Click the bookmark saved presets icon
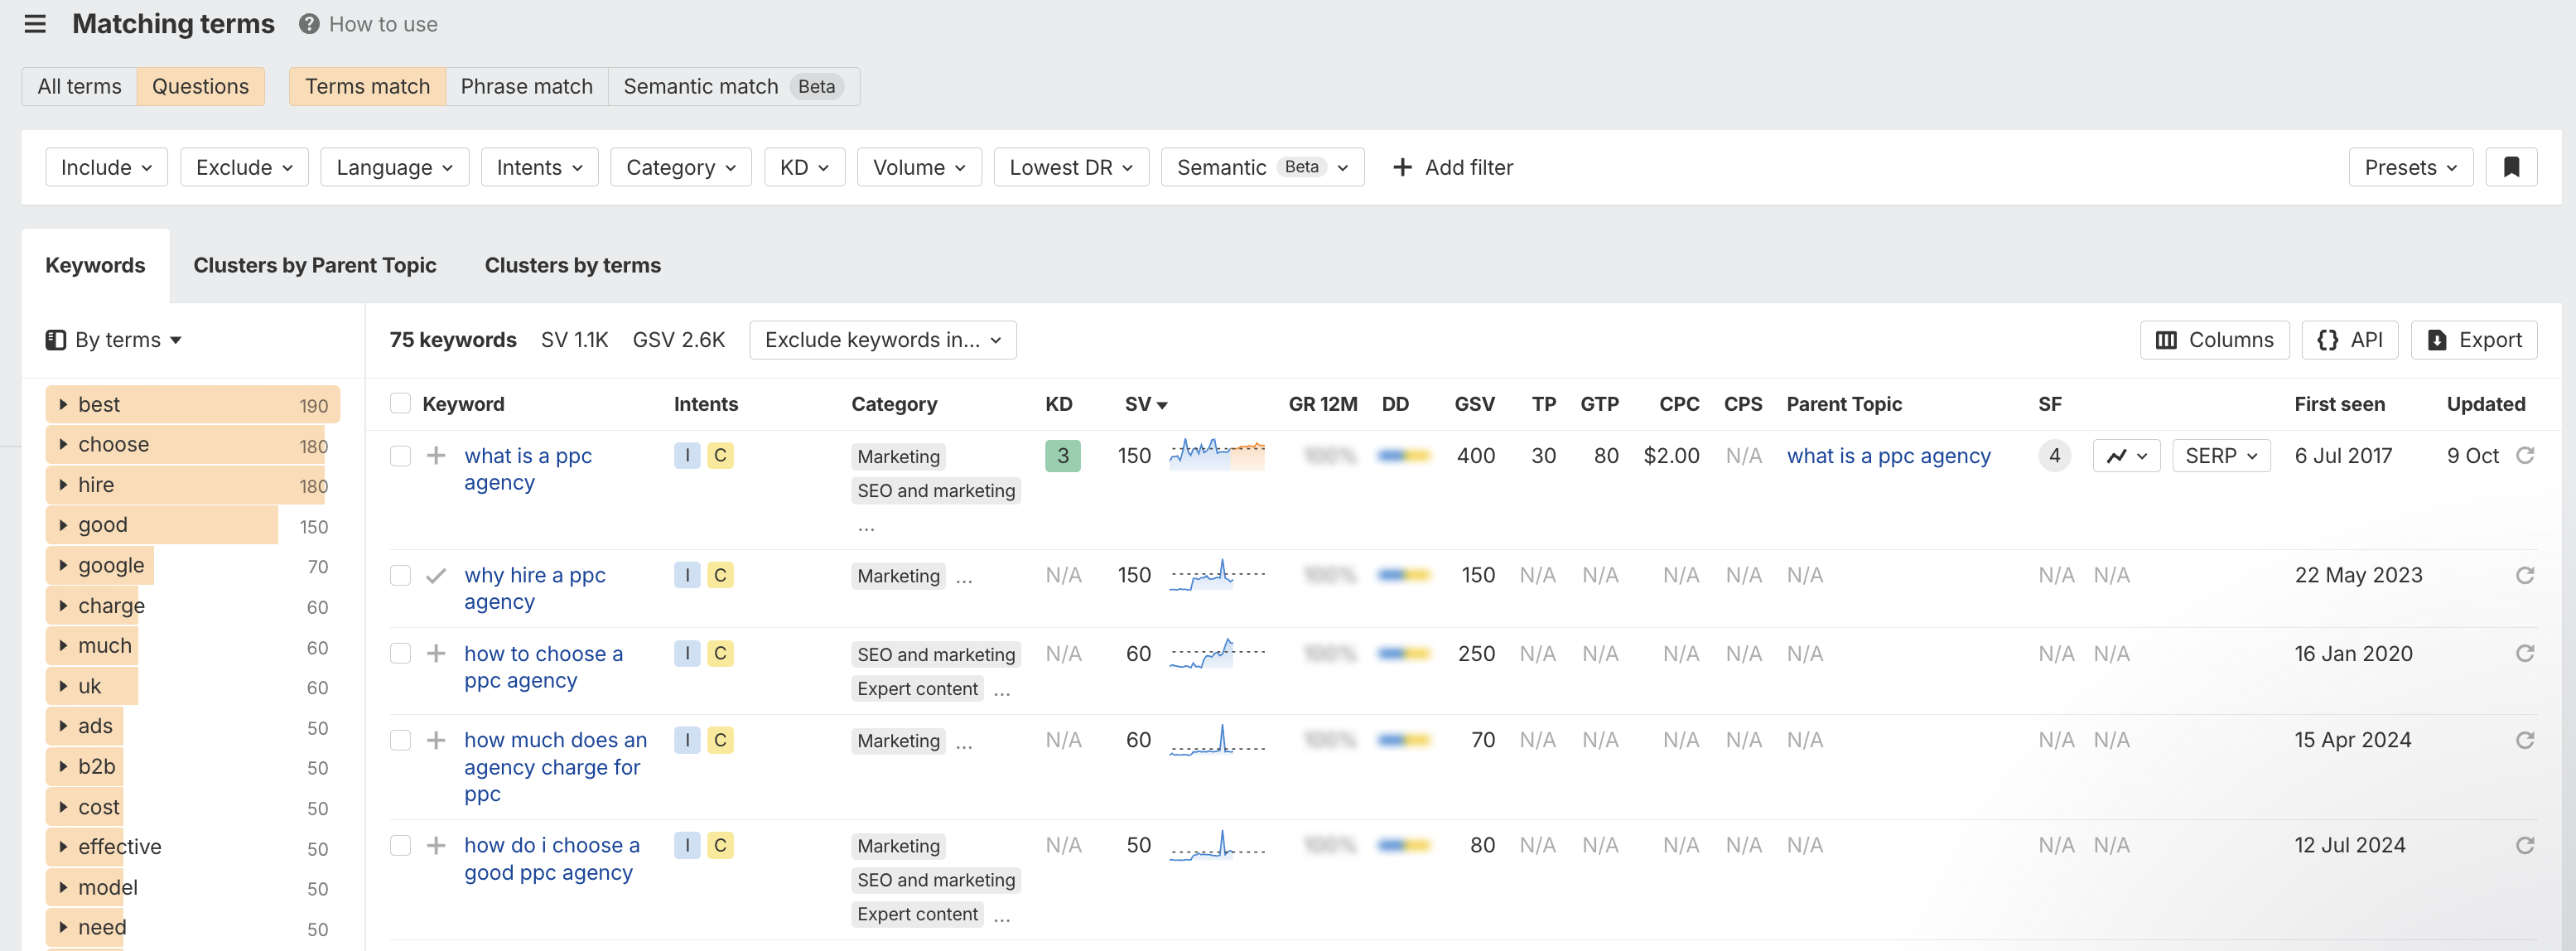This screenshot has height=951, width=2576. [2511, 167]
